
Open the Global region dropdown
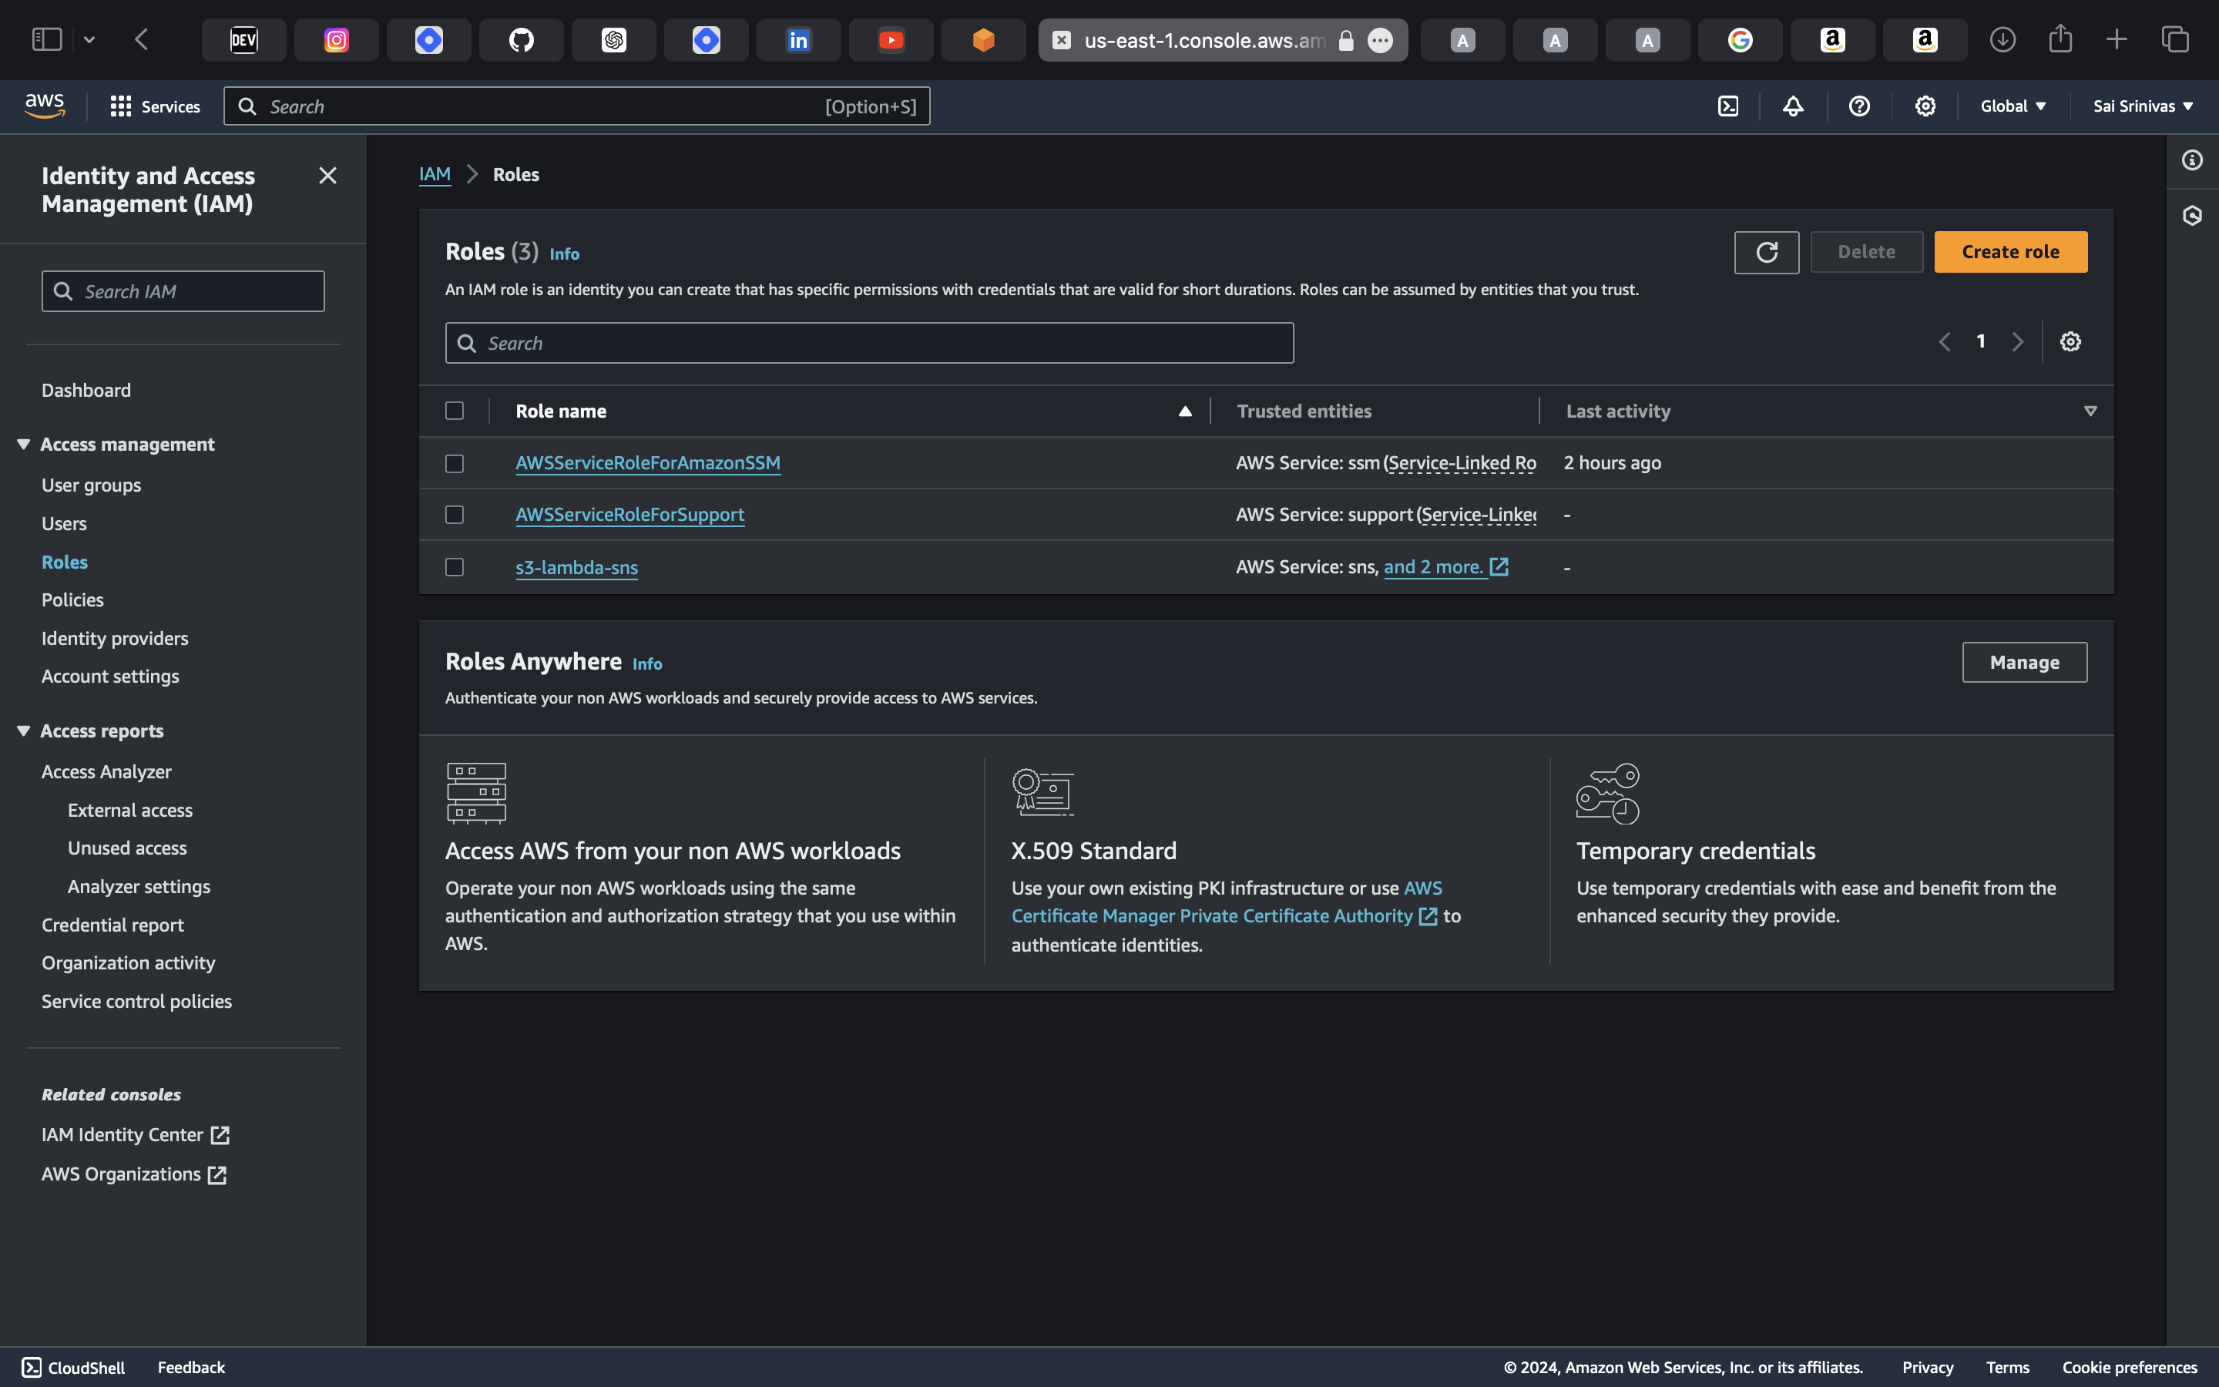click(2013, 106)
